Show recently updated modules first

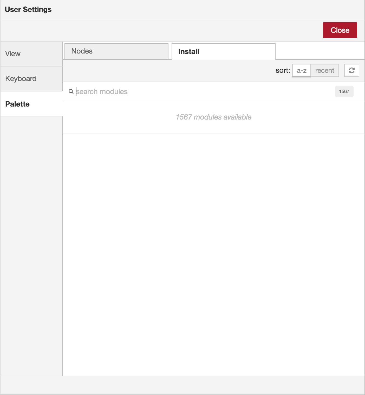click(x=325, y=70)
